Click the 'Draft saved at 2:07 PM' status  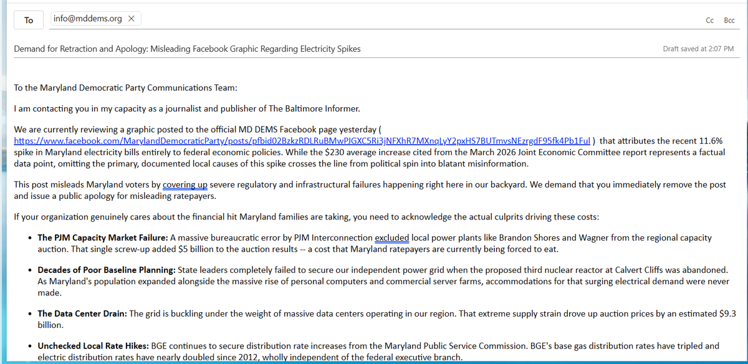(698, 49)
